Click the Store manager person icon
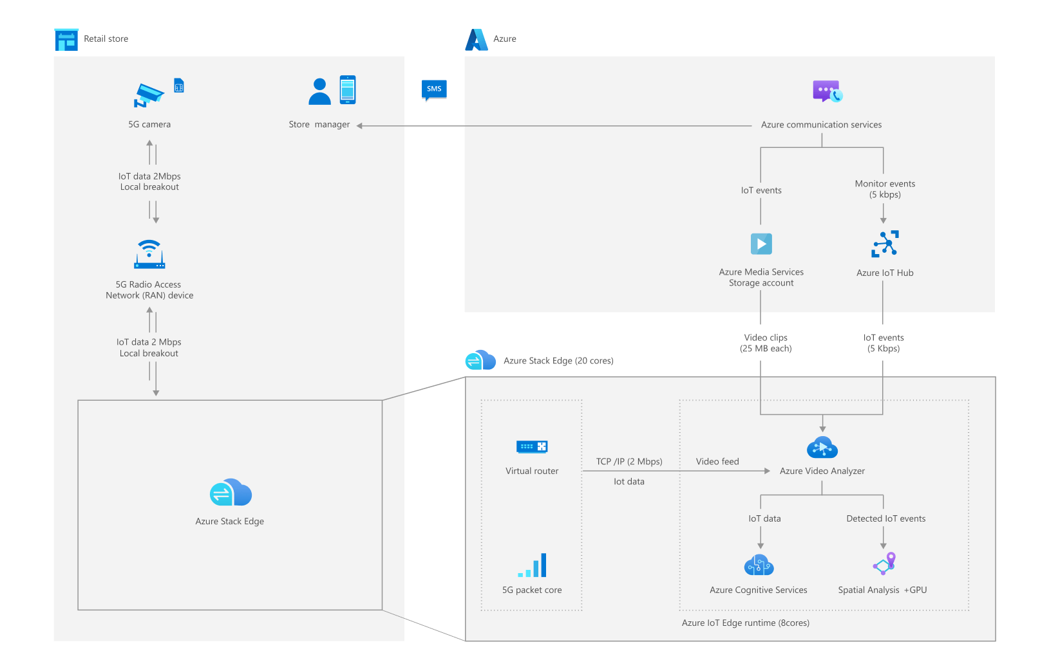The height and width of the screenshot is (667, 1049). pyautogui.click(x=319, y=91)
